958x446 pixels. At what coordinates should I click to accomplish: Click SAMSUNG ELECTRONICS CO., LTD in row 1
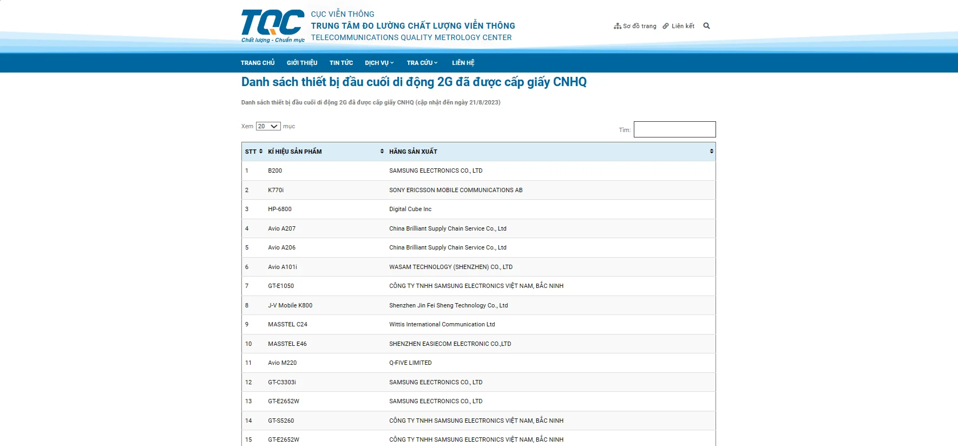pos(436,170)
